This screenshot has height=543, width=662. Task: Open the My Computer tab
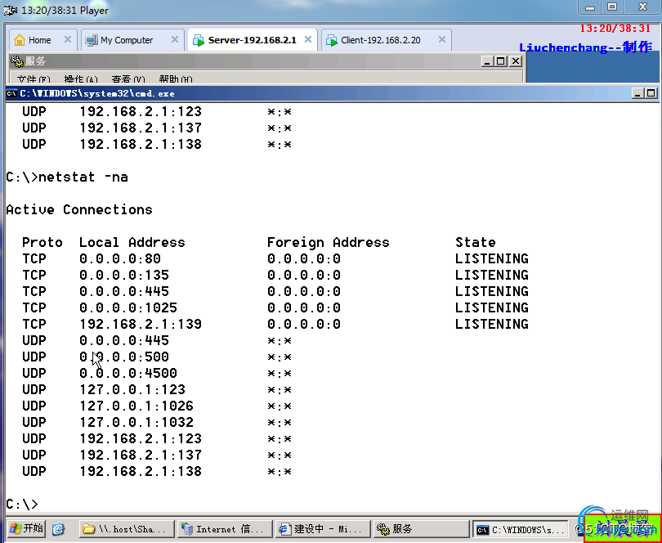pos(132,40)
